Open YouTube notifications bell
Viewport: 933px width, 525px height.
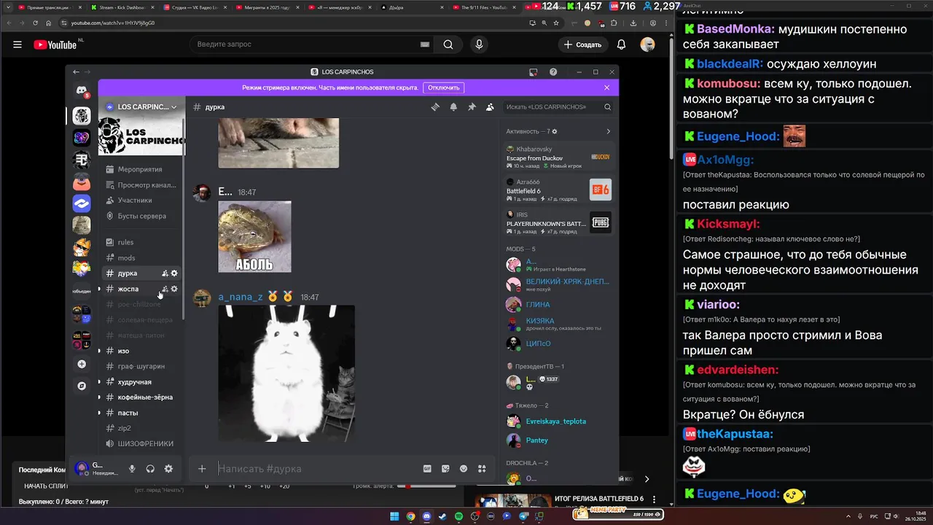(x=621, y=44)
